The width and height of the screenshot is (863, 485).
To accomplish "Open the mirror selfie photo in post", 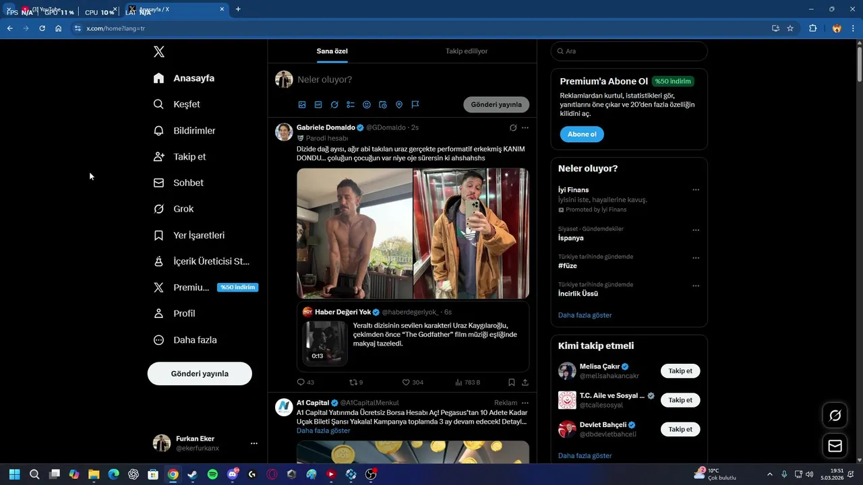I will 471,233.
